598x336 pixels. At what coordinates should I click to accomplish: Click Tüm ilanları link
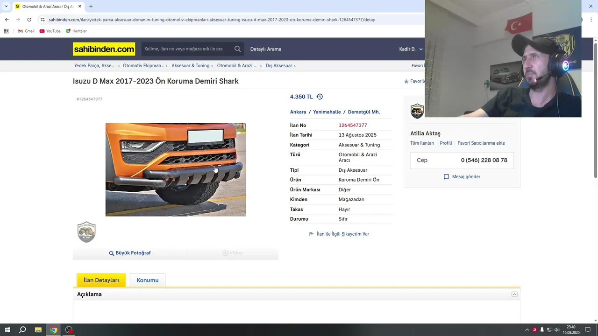pyautogui.click(x=422, y=143)
